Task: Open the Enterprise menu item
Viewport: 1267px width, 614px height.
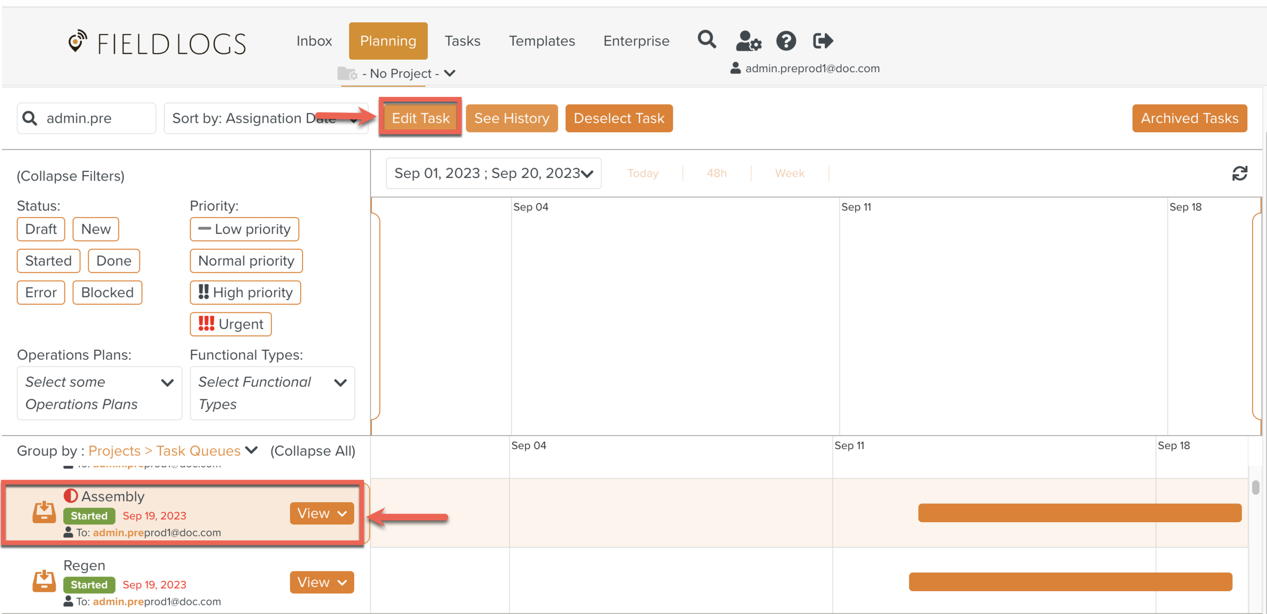Action: pos(636,41)
